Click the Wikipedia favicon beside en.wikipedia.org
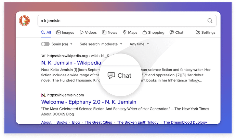 [43, 56]
